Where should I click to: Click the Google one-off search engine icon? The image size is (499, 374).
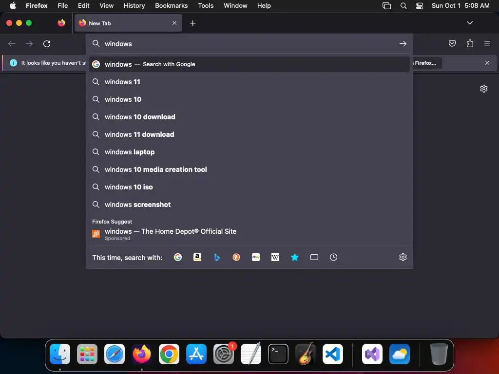(178, 257)
